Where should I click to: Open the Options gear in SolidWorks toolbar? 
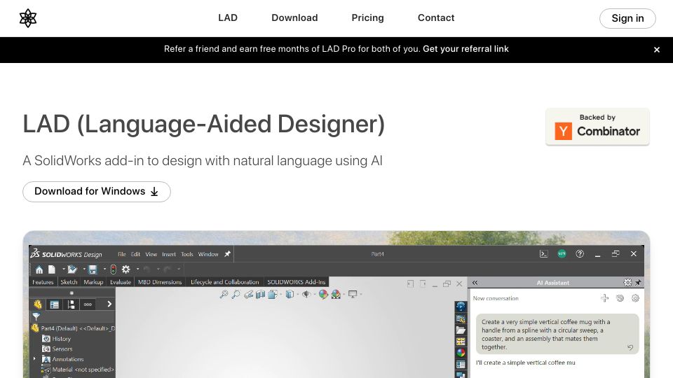click(x=125, y=269)
